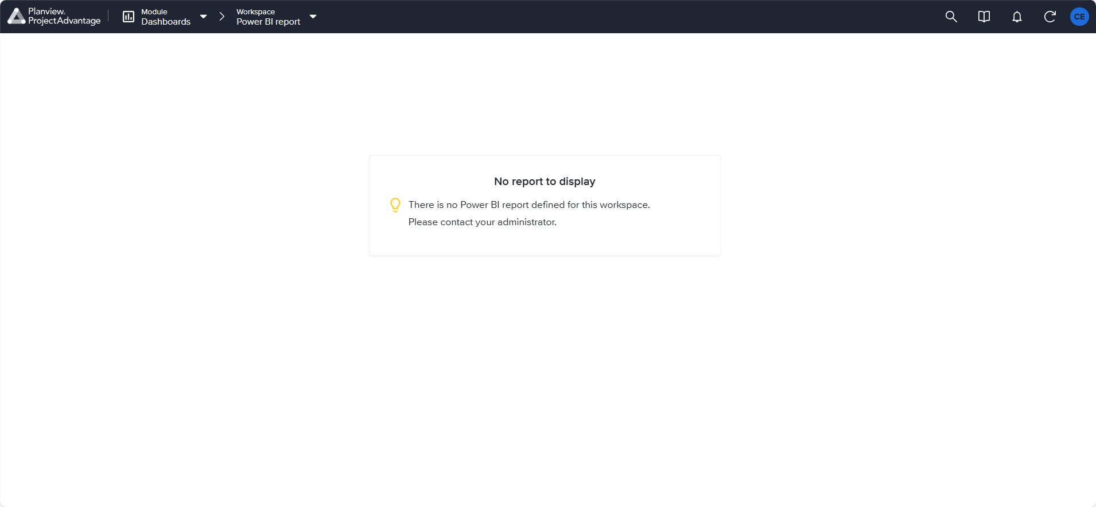Image resolution: width=1096 pixels, height=507 pixels.
Task: Click the Dashboards module chart icon
Action: (129, 17)
